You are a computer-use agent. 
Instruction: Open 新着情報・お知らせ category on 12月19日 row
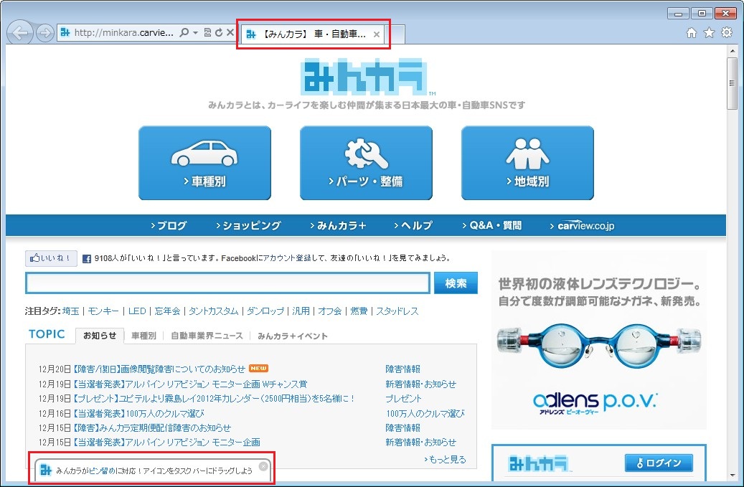[x=420, y=384]
